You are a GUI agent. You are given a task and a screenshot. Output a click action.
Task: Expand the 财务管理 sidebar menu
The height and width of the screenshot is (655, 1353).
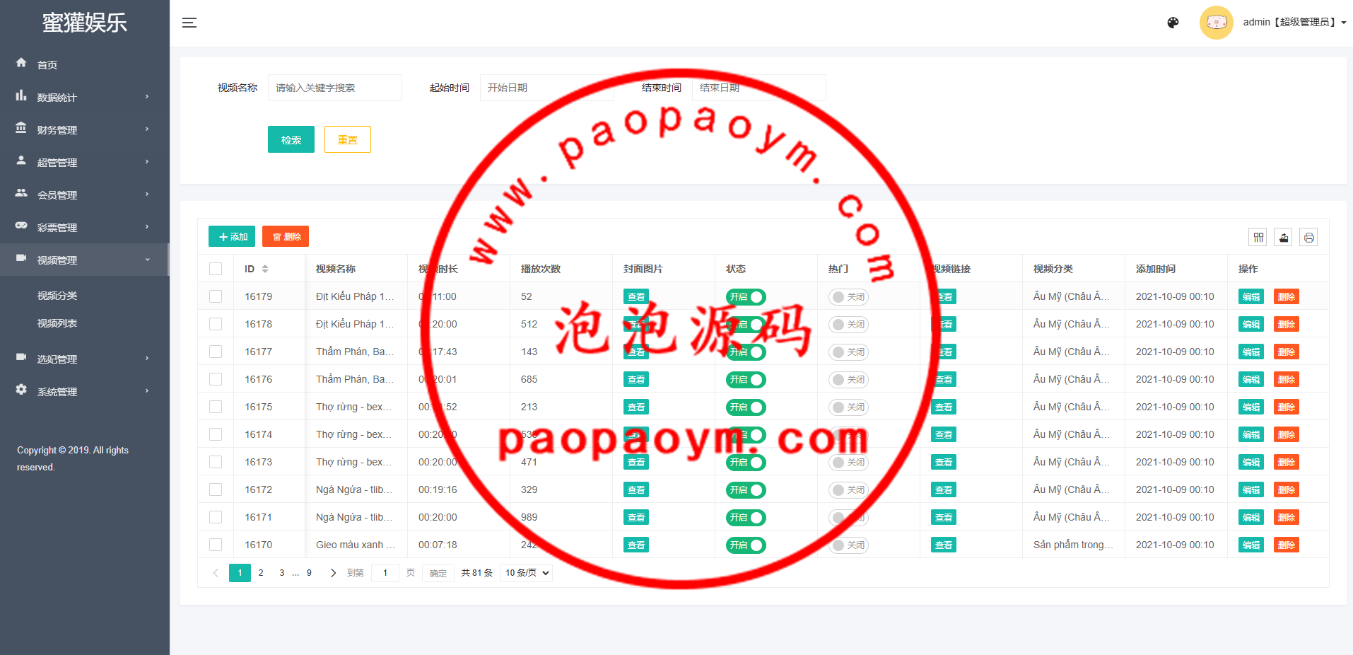pos(83,130)
